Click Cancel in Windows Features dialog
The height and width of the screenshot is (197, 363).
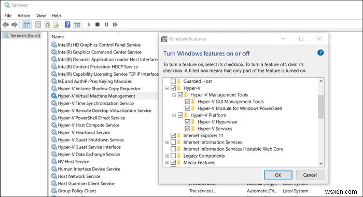[x=310, y=175]
